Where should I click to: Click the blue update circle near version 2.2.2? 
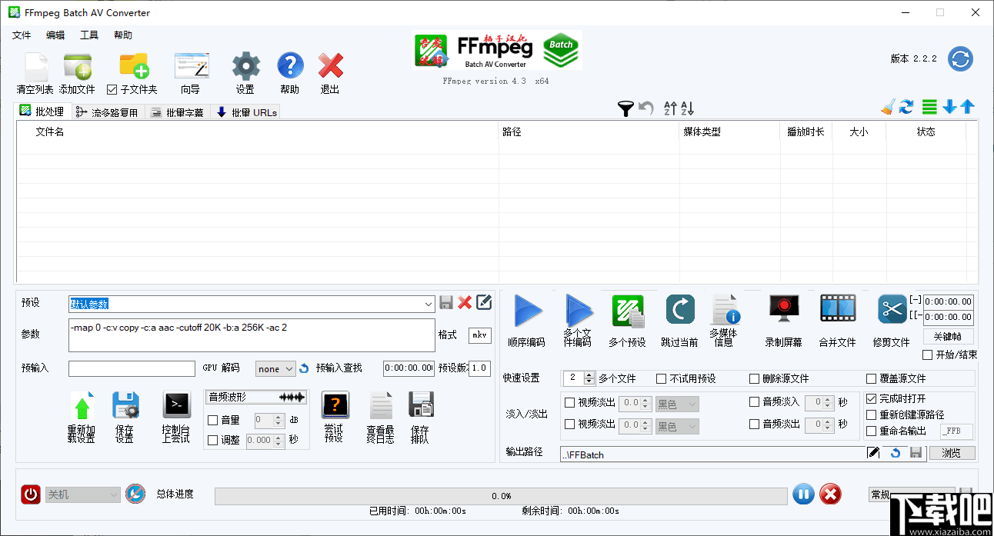tap(960, 58)
